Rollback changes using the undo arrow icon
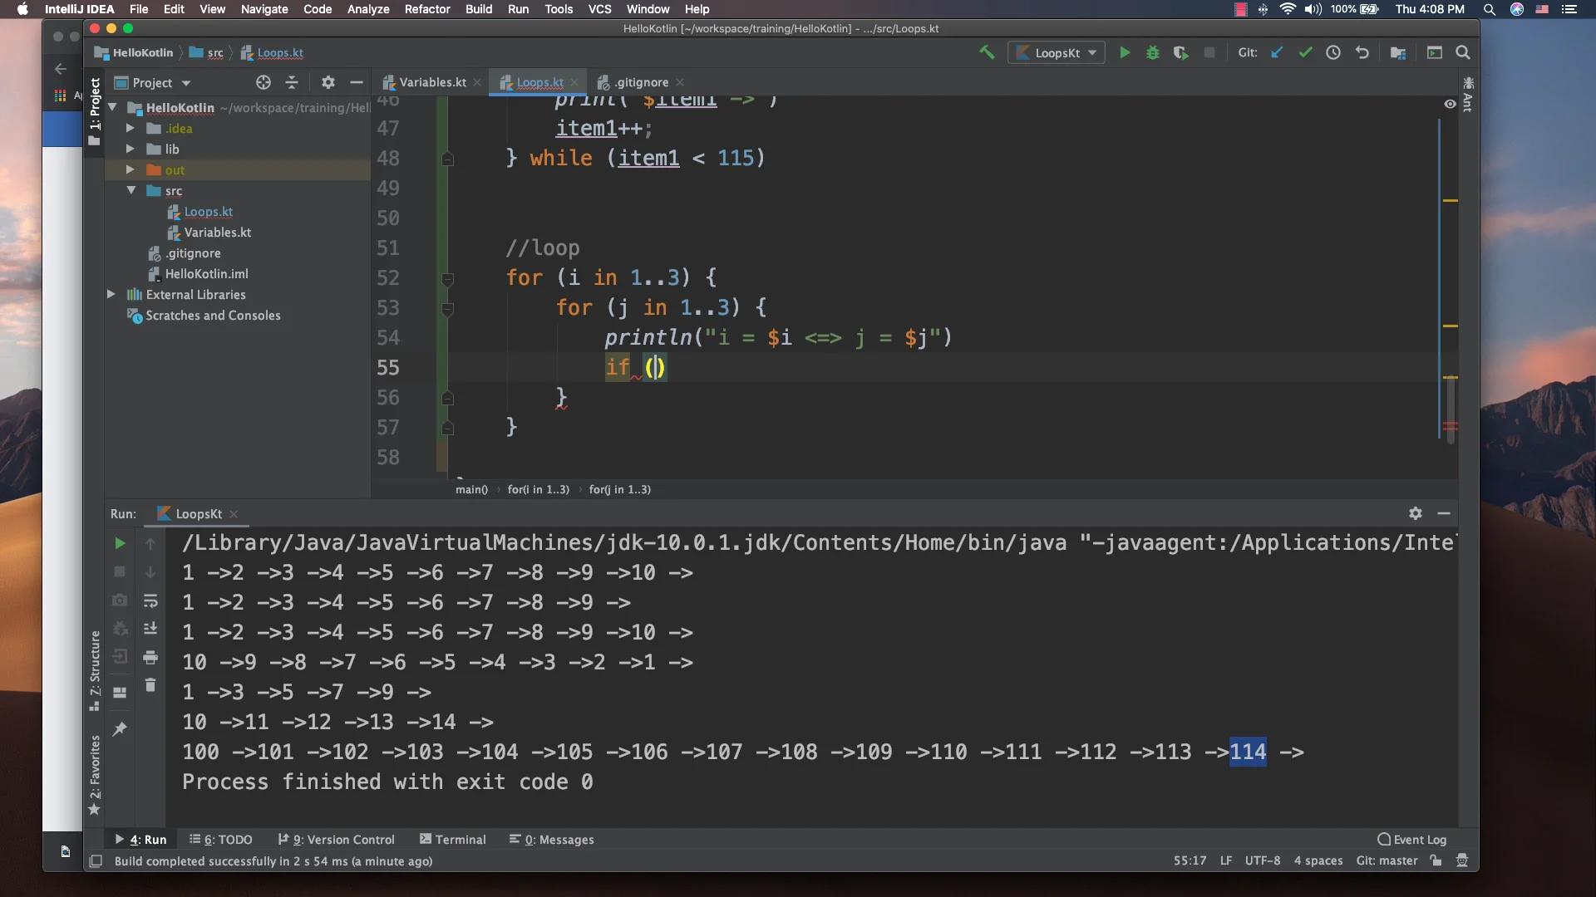Screen dimensions: 1596x897 coord(1362,51)
